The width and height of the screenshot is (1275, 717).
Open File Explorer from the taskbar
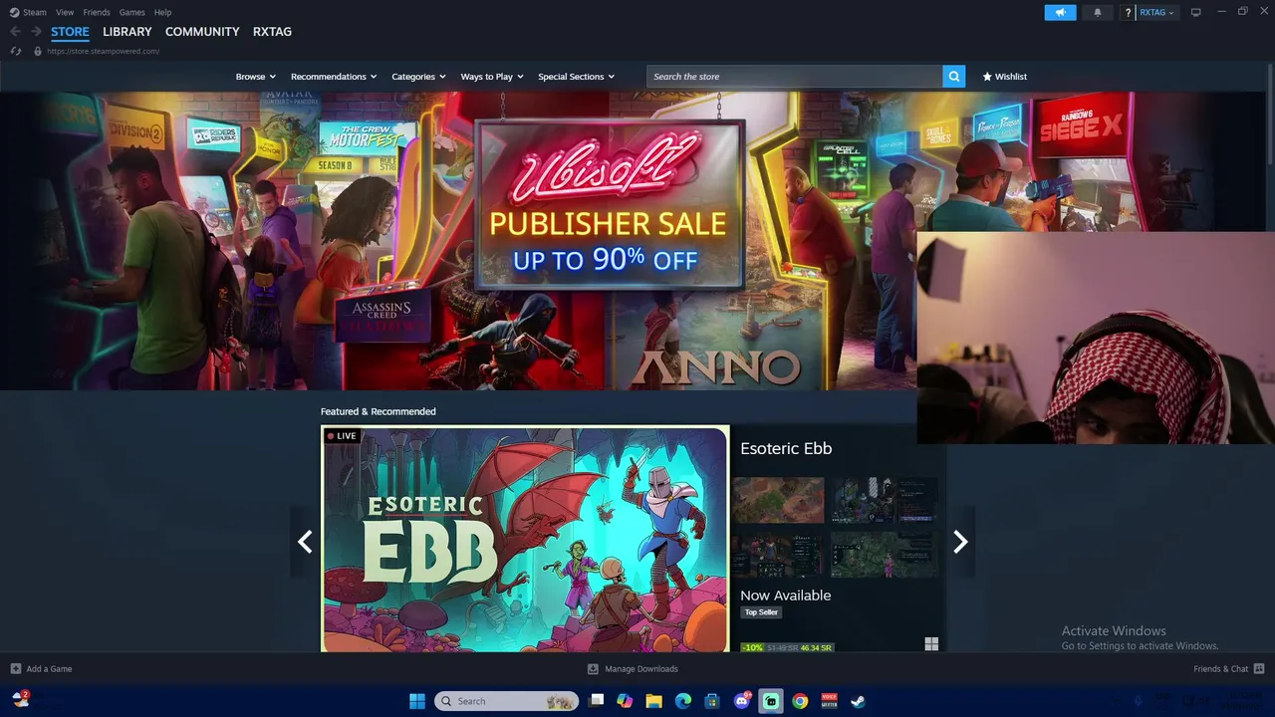pyautogui.click(x=654, y=701)
